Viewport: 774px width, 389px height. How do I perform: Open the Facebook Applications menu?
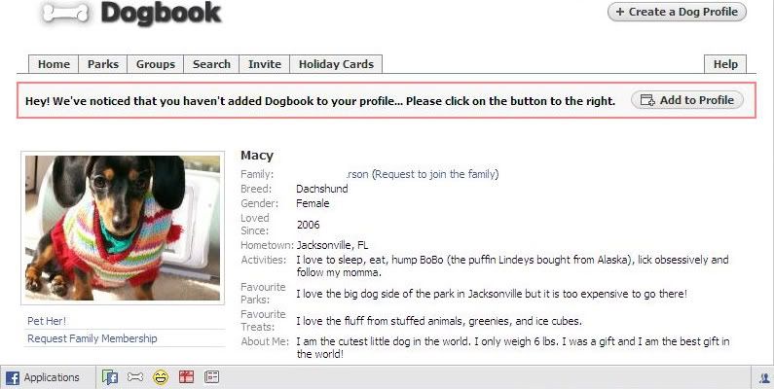[43, 377]
